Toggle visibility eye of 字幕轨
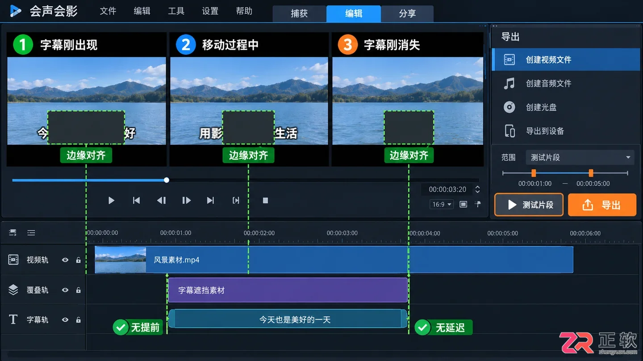 coord(65,320)
